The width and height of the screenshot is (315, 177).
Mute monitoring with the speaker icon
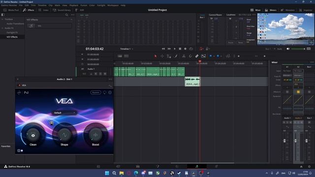288,49
